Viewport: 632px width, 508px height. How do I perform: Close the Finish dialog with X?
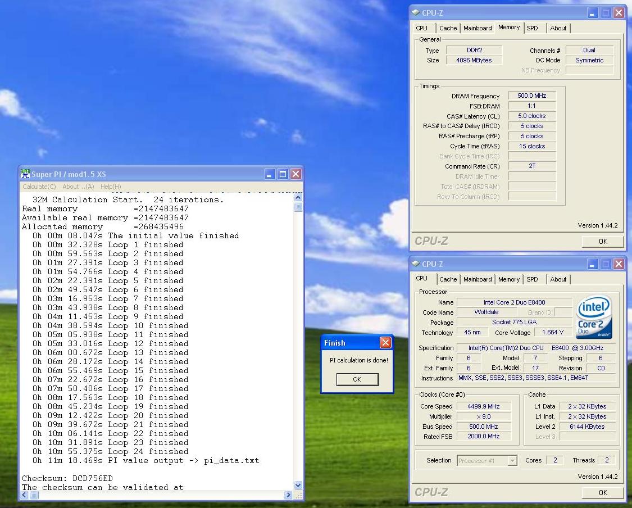point(385,343)
